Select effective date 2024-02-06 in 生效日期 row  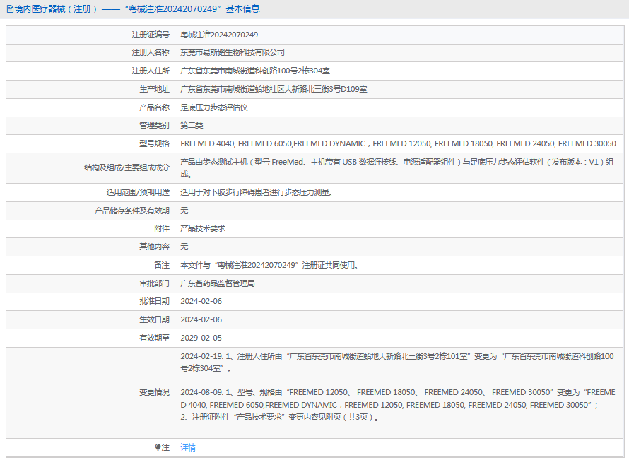[x=201, y=319]
